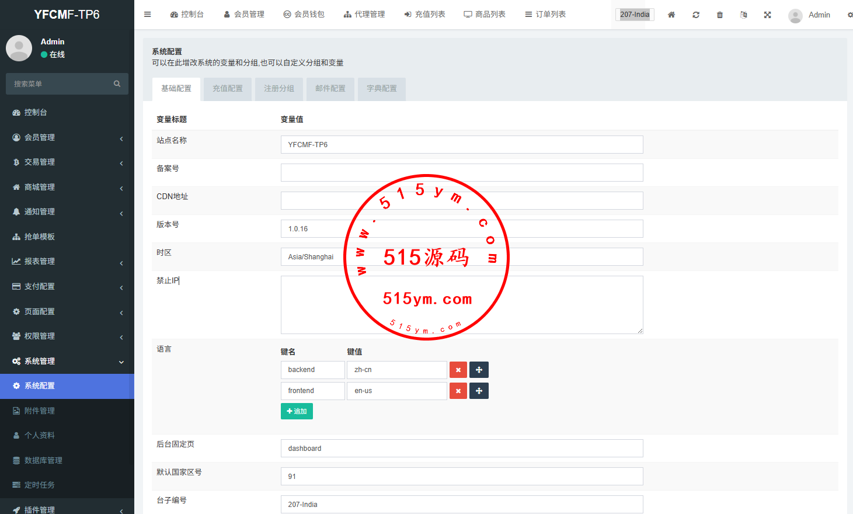Click the 禁止IP textarea
853x514 pixels.
pyautogui.click(x=461, y=305)
